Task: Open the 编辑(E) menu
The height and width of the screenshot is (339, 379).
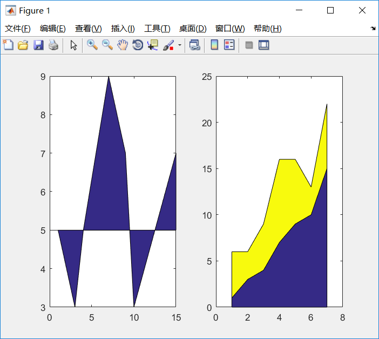Action: click(x=53, y=29)
